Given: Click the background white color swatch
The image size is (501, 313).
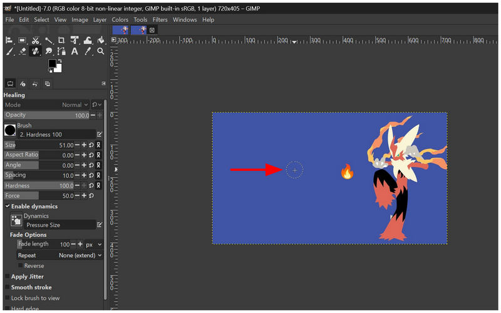Looking at the screenshot, I should (58, 69).
